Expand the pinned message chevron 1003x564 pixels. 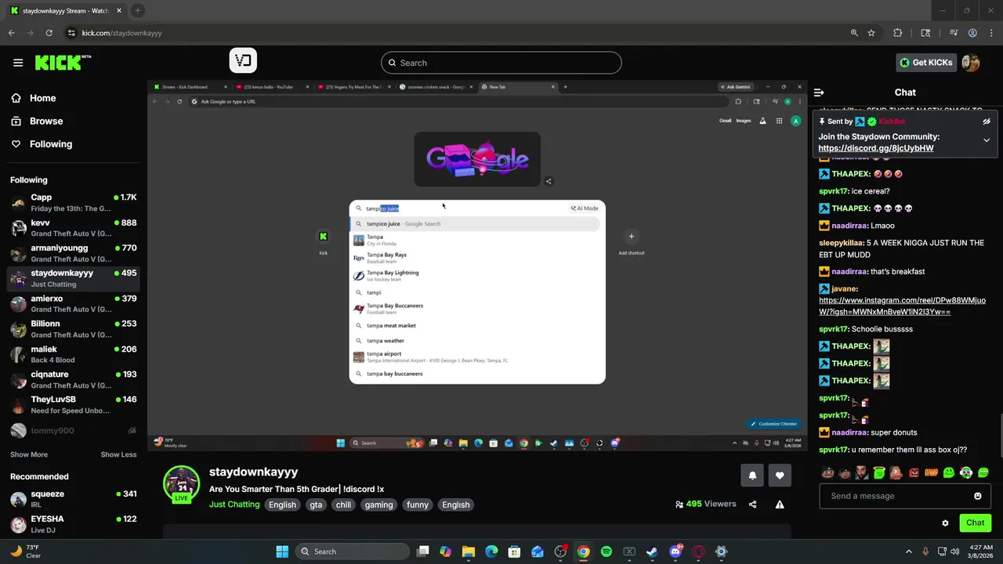click(987, 140)
